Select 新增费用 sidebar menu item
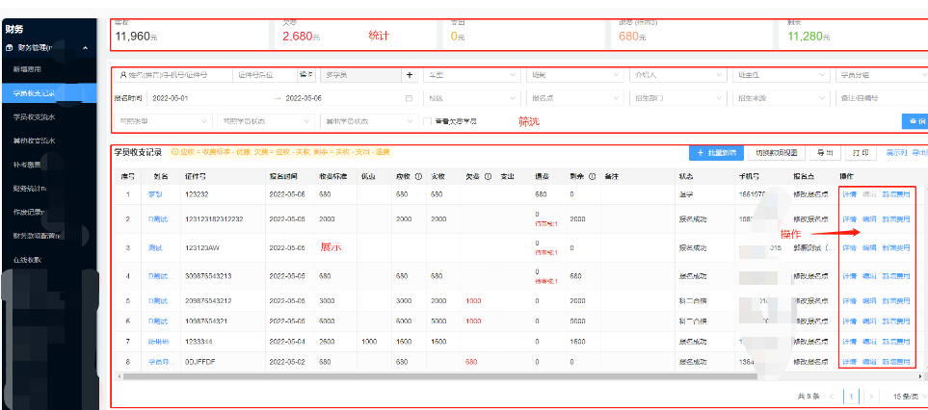The width and height of the screenshot is (928, 410). (x=27, y=69)
